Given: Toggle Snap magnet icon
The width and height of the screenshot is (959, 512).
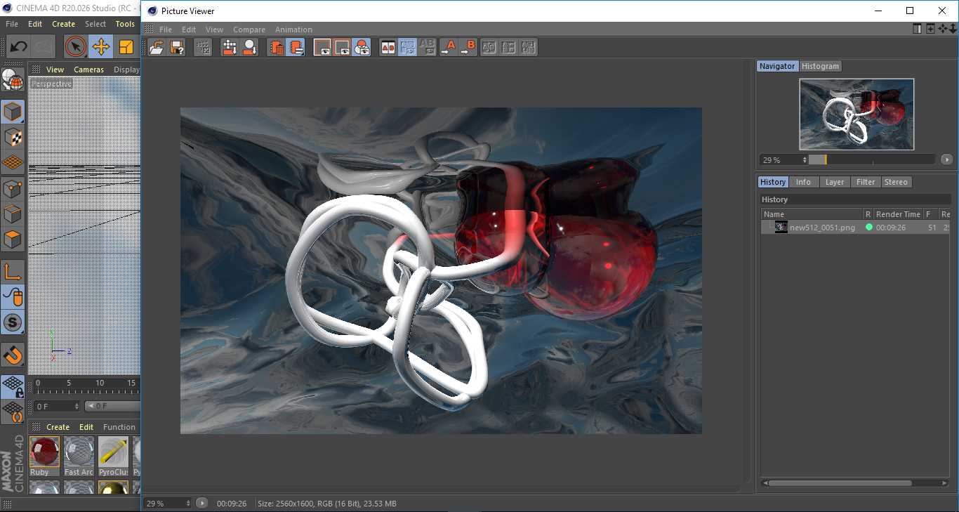Looking at the screenshot, I should 13,355.
